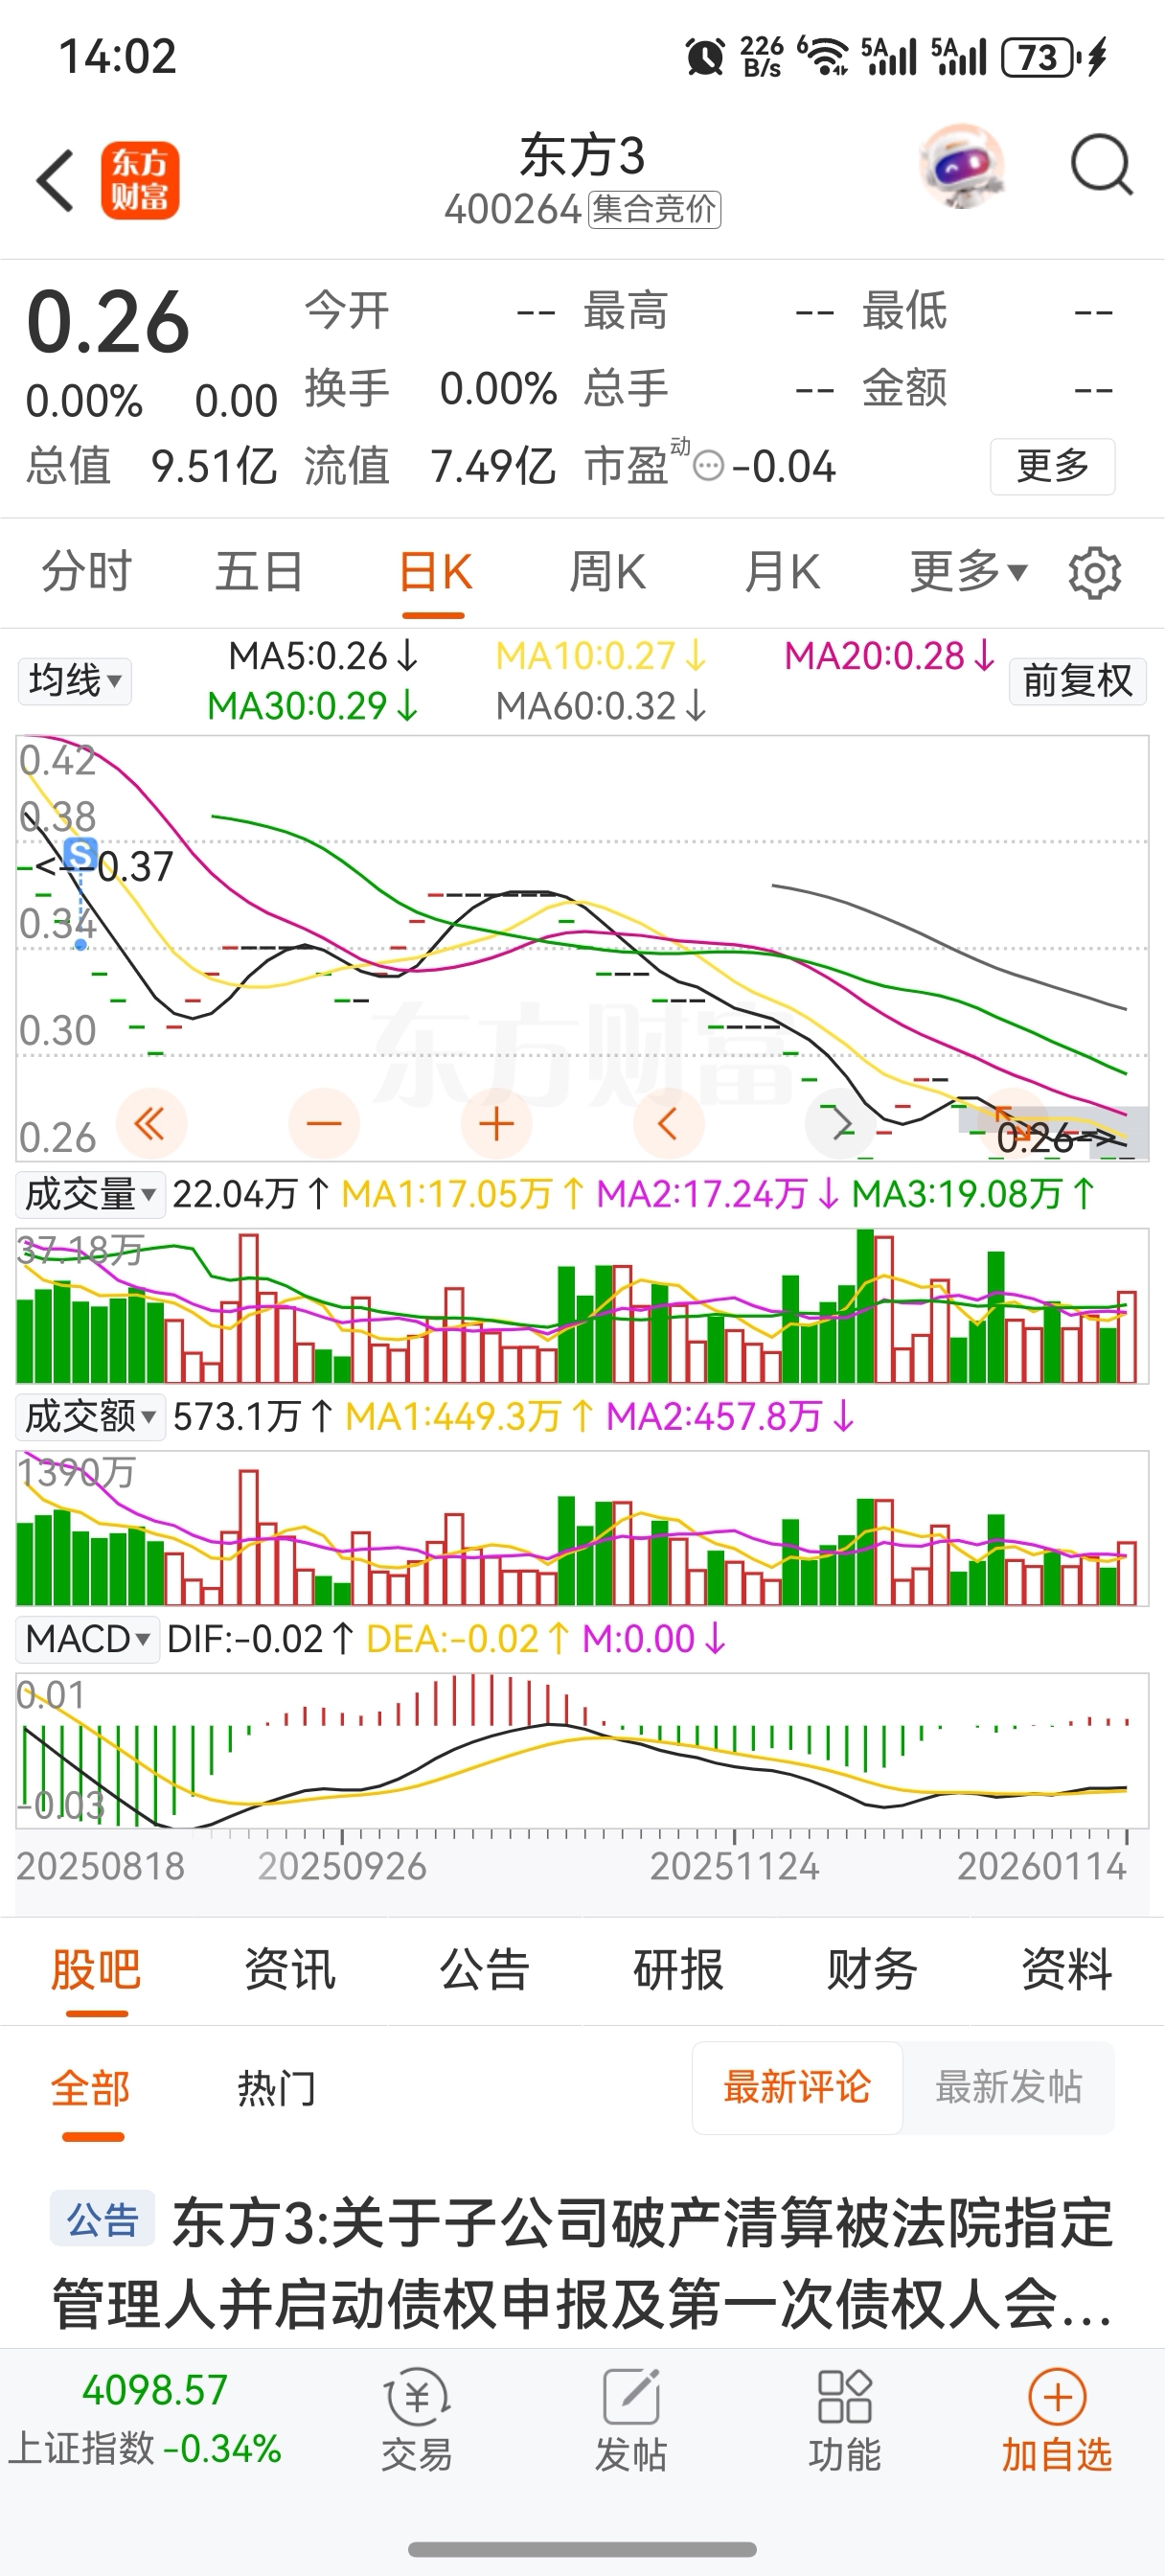Tap the DIF:-0.02 MACD value
Screen dimensions: 1165x2576
pos(260,1639)
